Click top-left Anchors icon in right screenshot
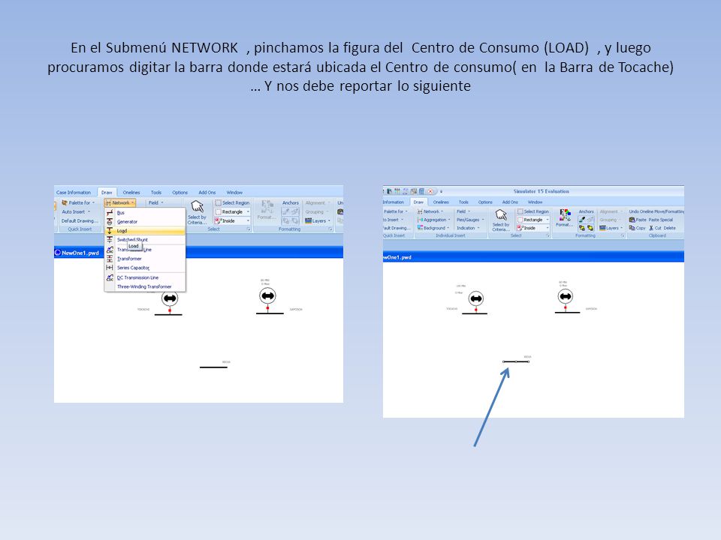Image resolution: width=721 pixels, height=540 pixels. point(582,220)
